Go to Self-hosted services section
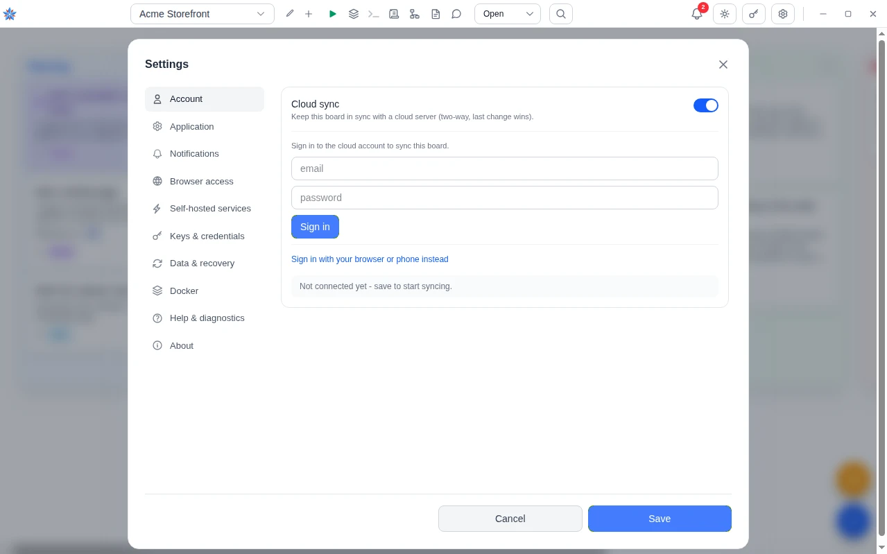This screenshot has width=887, height=554. pos(205,209)
